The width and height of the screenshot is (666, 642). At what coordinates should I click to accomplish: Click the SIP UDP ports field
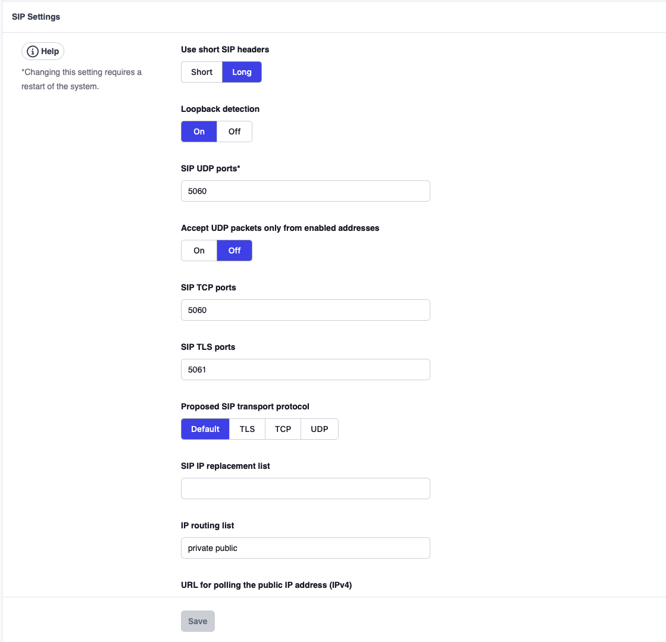(x=305, y=191)
